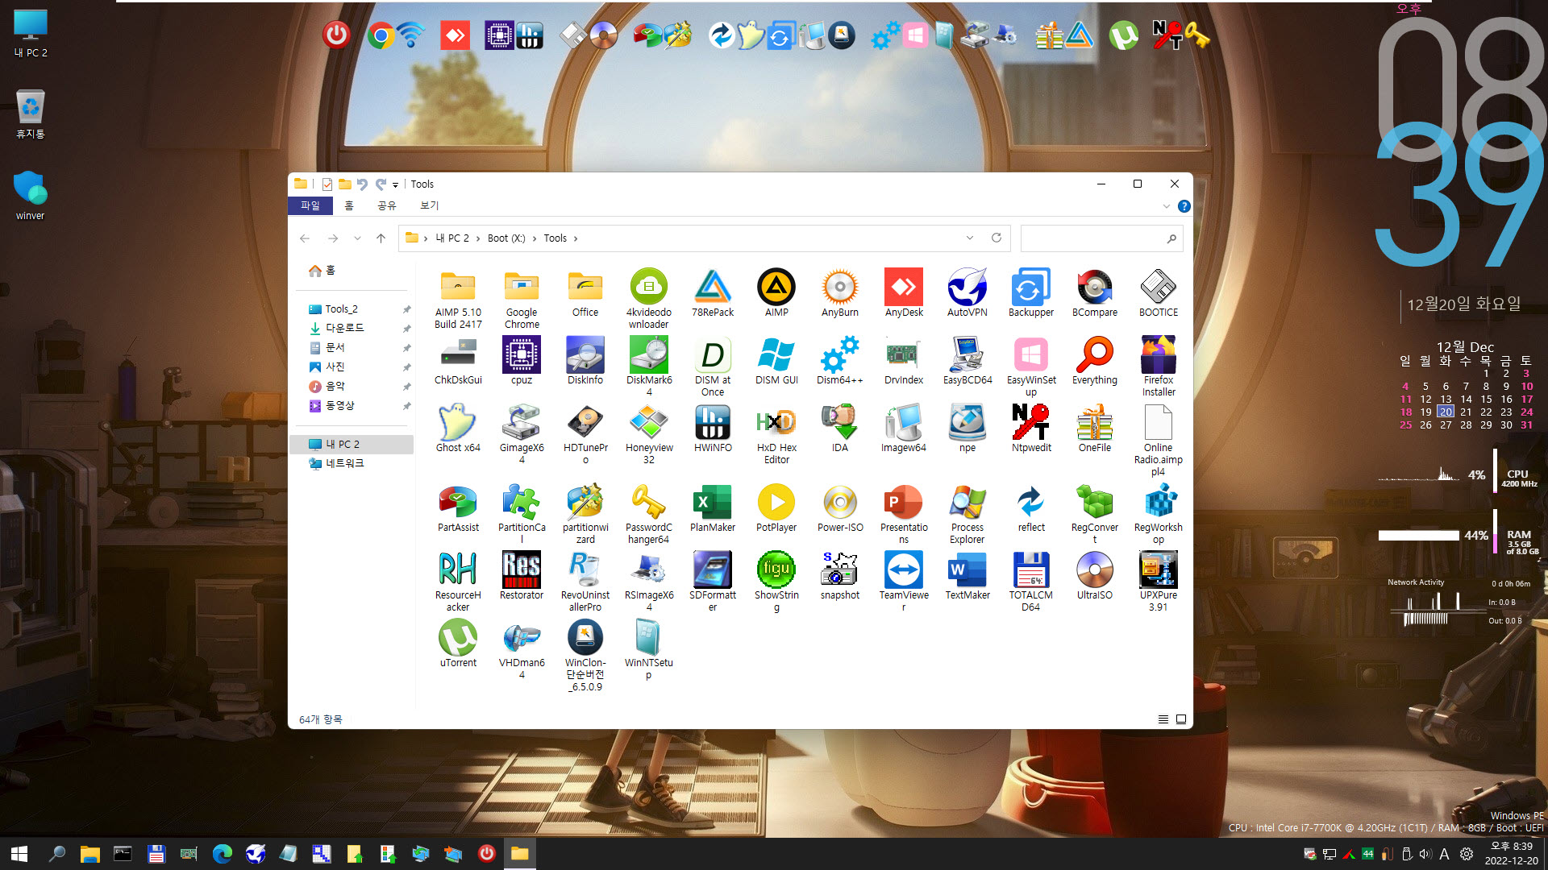Click Boot (X:) in the address path
The width and height of the screenshot is (1548, 870).
[506, 238]
